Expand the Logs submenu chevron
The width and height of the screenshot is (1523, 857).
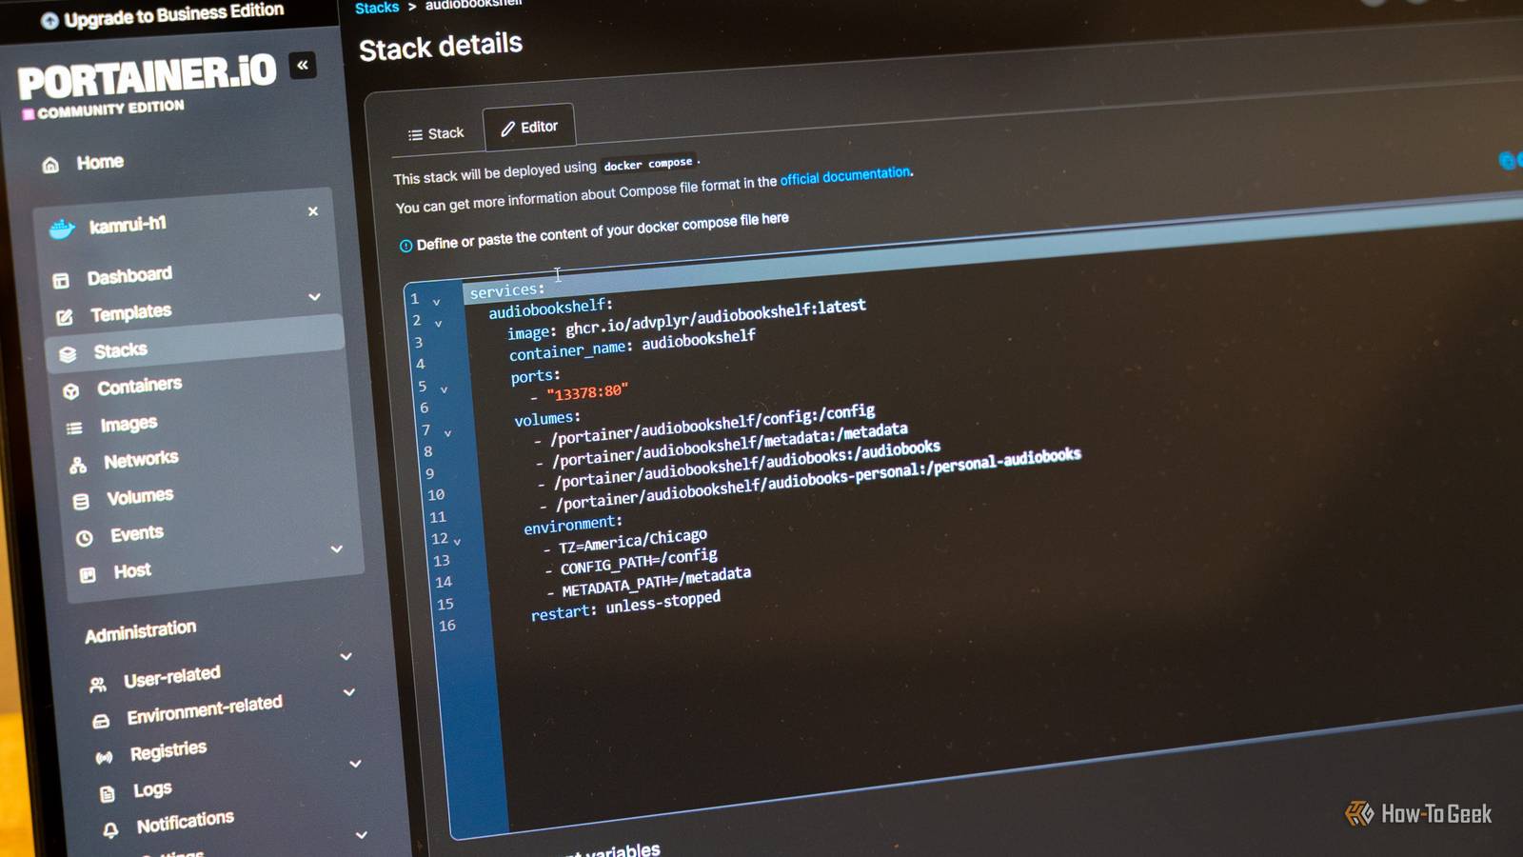click(x=355, y=764)
